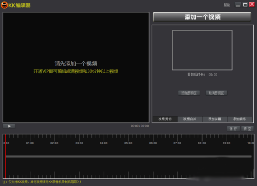
Task: Click the KK编辑器 logo icon
Action: click(x=4, y=5)
